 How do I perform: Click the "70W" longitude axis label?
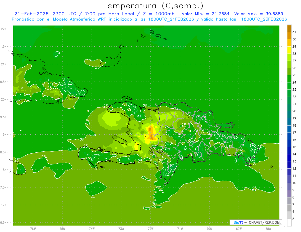[x=209, y=229]
